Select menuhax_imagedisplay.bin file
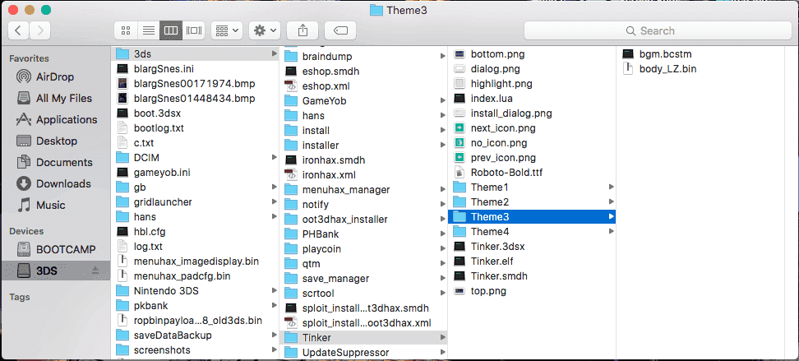799x361 pixels. coord(195,261)
